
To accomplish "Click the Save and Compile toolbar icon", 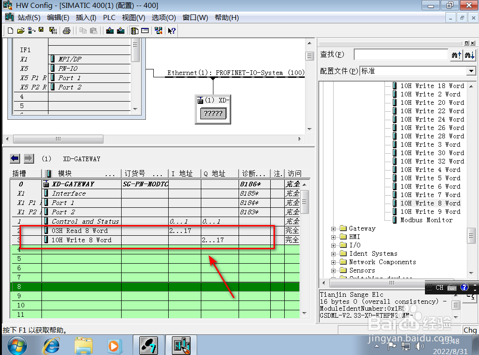I will pyautogui.click(x=53, y=31).
